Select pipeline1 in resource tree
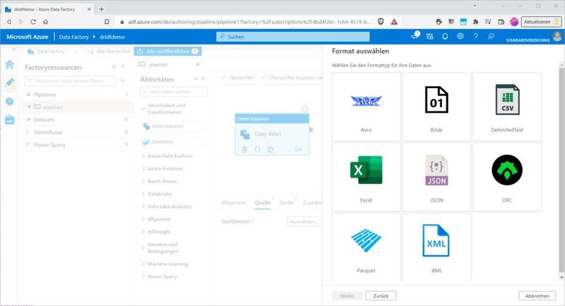Screen dimensions: 565x306 (52, 106)
